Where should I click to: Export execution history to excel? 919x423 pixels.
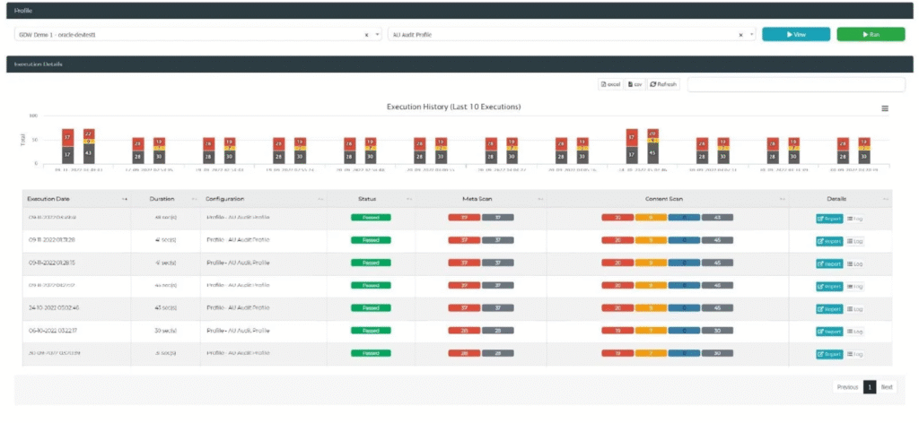pyautogui.click(x=610, y=84)
